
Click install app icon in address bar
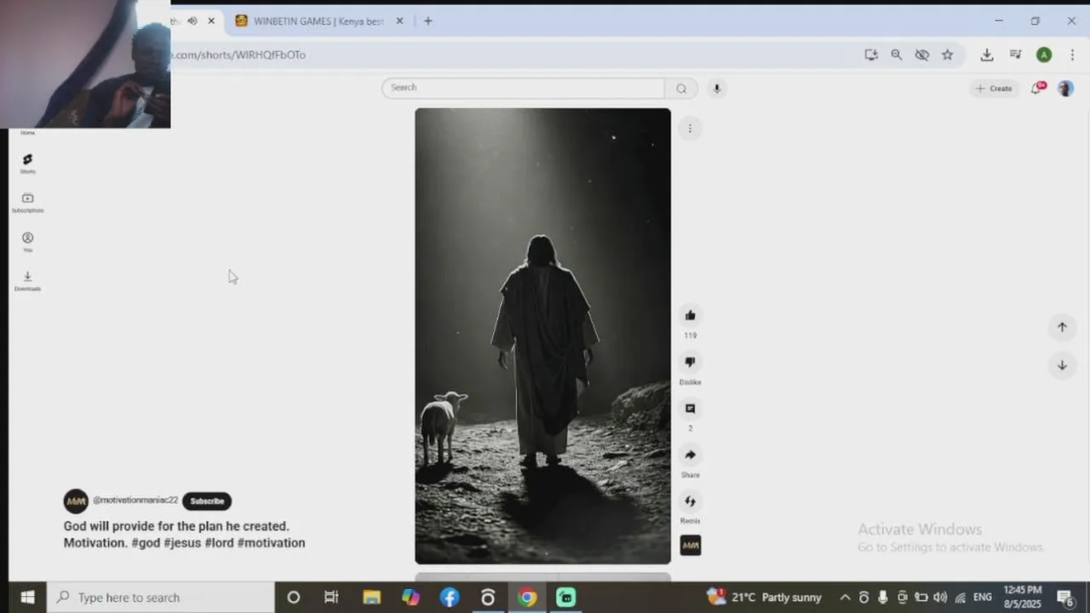click(871, 54)
